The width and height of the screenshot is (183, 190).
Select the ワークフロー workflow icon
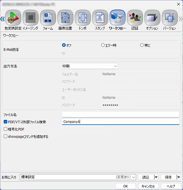118,18
